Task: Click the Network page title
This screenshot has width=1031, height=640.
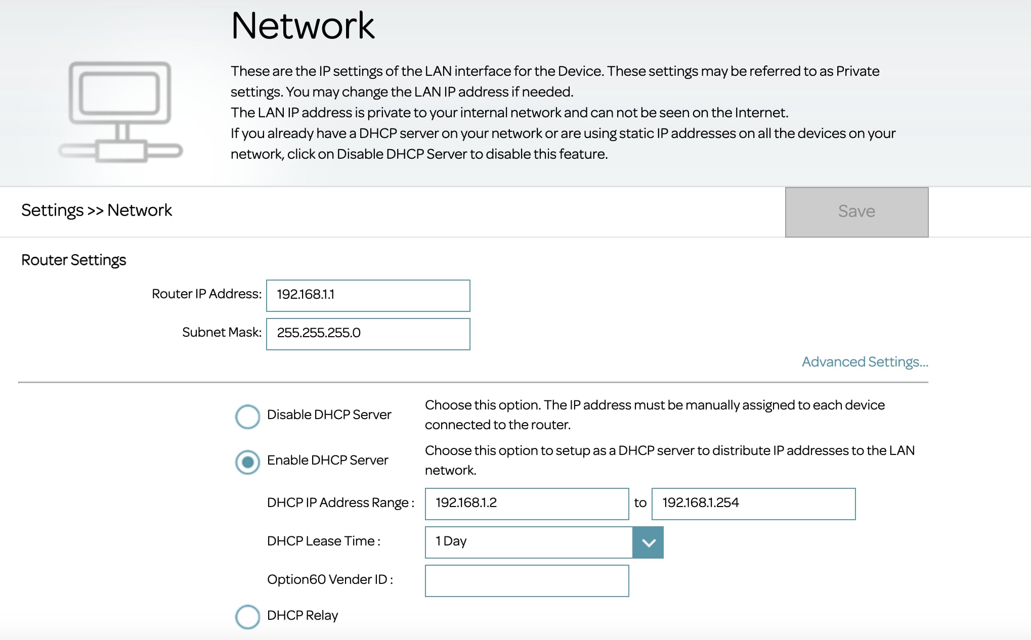Action: click(x=303, y=25)
